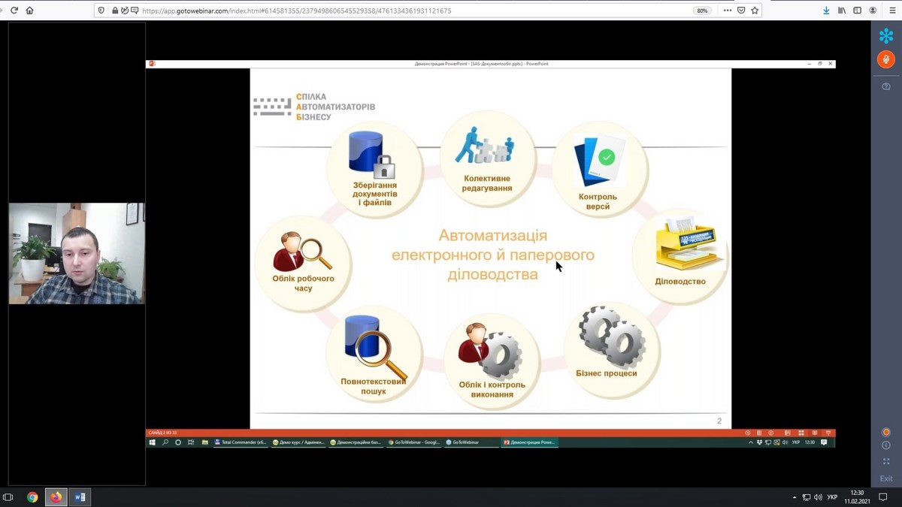
Task: Click the GoToWebinar logo icon
Action: coord(886,35)
